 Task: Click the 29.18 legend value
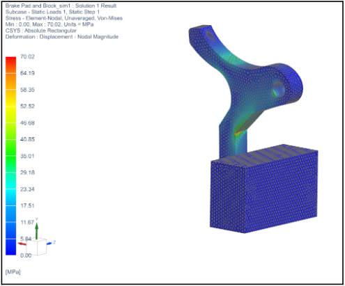click(27, 173)
